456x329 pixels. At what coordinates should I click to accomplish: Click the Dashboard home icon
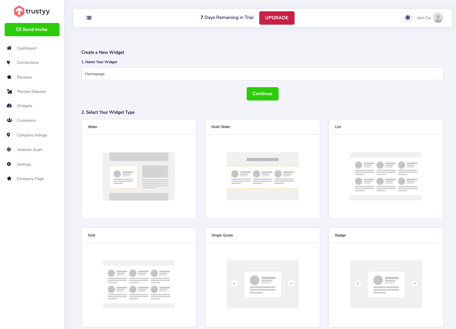pyautogui.click(x=9, y=48)
